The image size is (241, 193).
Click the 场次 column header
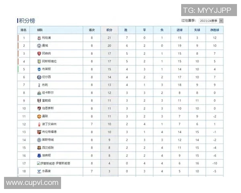(x=92, y=30)
